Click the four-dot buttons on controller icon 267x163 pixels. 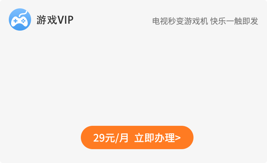(x=23, y=21)
